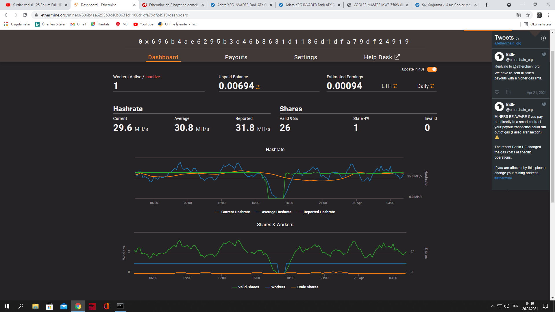Open the Payouts tab
The image size is (555, 312).
(236, 57)
